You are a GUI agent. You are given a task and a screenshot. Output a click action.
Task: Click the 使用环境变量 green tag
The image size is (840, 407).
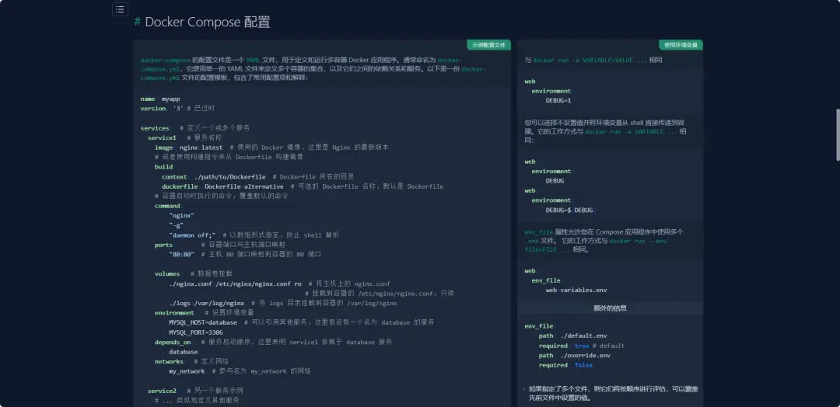click(x=681, y=45)
